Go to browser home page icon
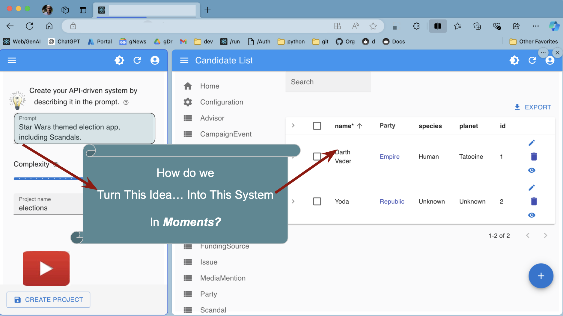This screenshot has height=316, width=563. click(49, 26)
